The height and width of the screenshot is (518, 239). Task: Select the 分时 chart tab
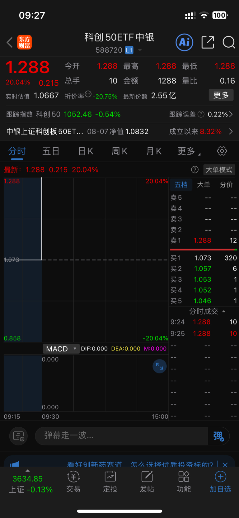click(17, 151)
